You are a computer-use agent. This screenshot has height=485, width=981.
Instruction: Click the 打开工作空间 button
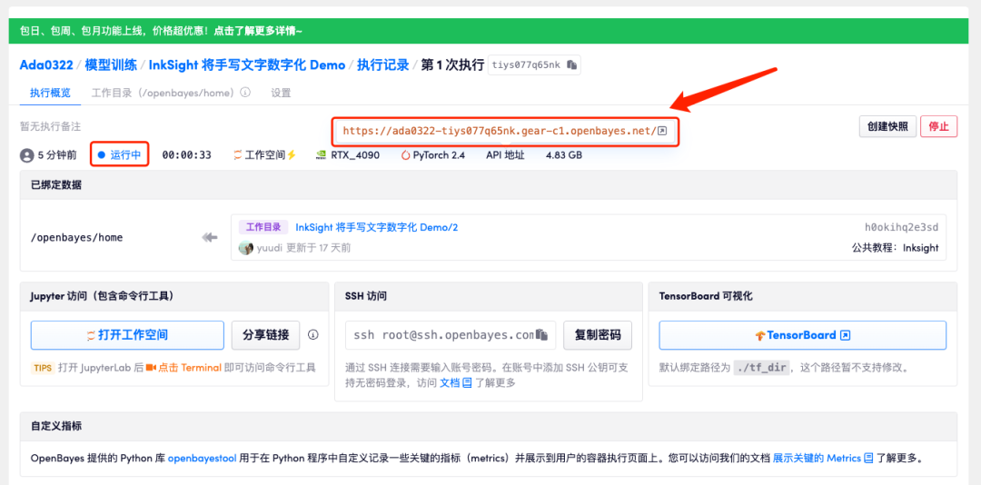(127, 335)
